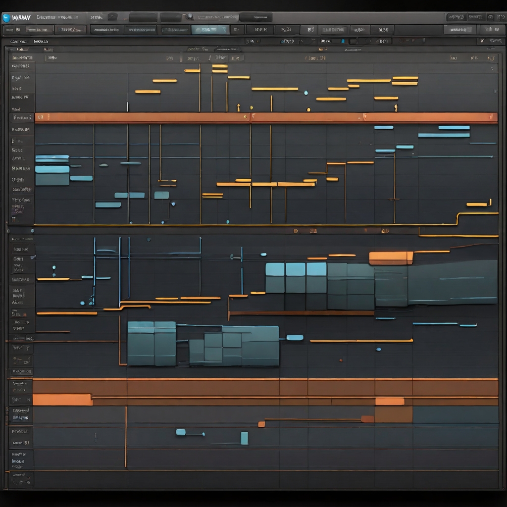Open the dropdown arrow on the blue toolbar button
507x507 pixels.
[x=224, y=30]
